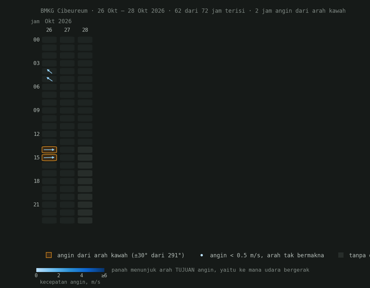The image size is (370, 288).
Task: Click the hour label 12
Action: [37, 134]
